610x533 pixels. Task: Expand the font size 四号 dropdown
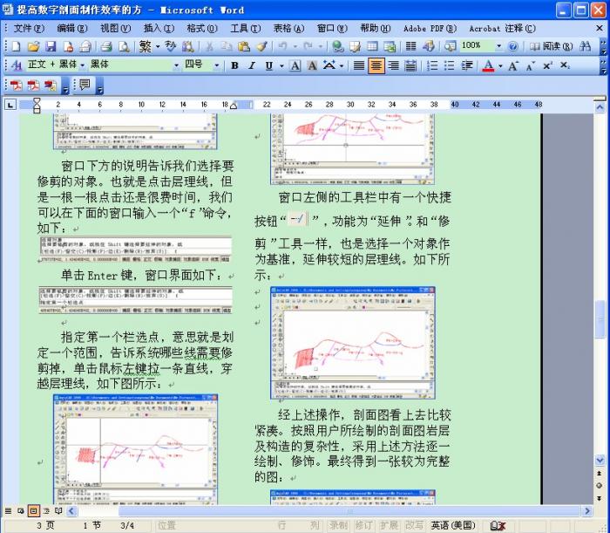click(x=218, y=65)
